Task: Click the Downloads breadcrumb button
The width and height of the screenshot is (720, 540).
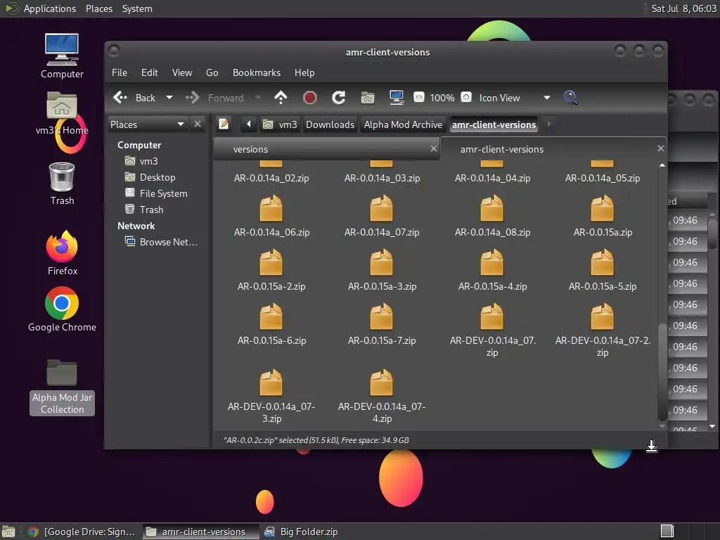Action: (330, 124)
